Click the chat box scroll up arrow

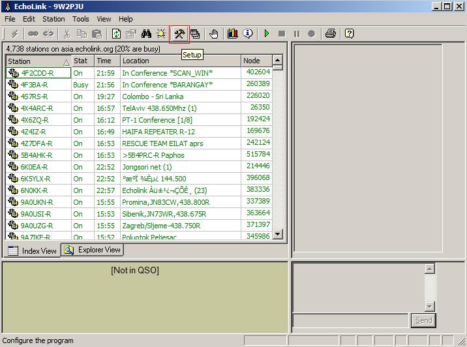click(x=429, y=269)
